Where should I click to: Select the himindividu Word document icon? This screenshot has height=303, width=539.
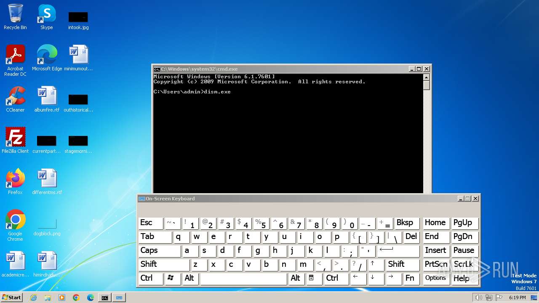click(47, 264)
